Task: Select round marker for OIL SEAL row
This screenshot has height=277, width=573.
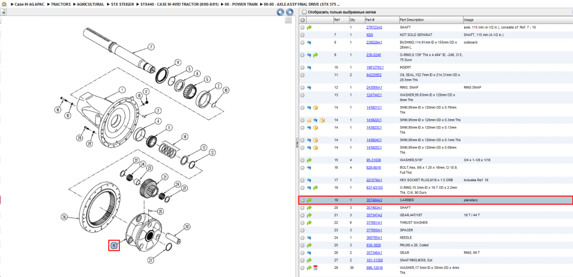Action: tap(302, 75)
